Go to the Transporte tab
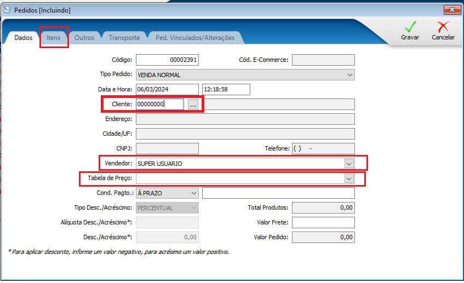 [x=124, y=38]
